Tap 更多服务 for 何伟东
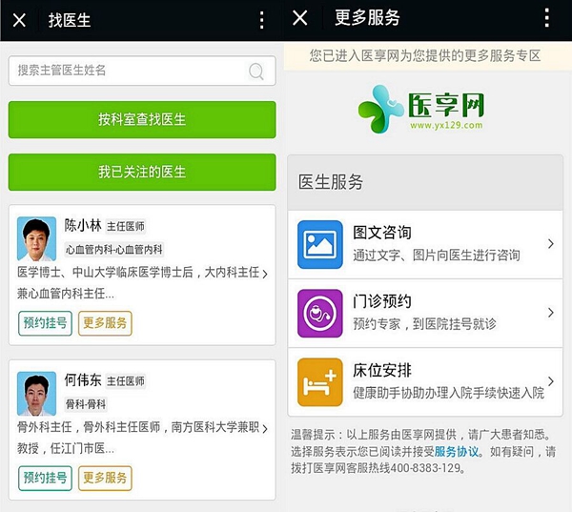This screenshot has width=572, height=512. click(105, 478)
